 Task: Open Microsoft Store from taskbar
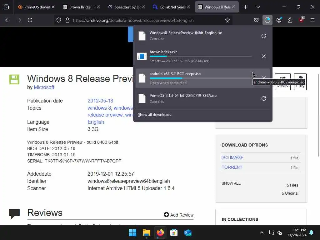174,232
